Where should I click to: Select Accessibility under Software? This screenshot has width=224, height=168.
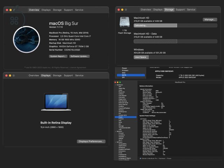coord(122,144)
